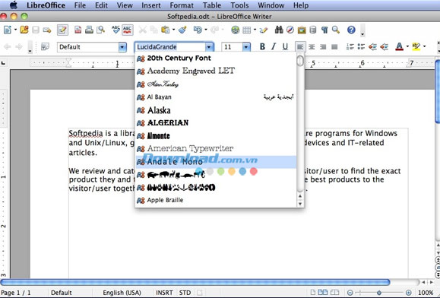Image resolution: width=440 pixels, height=298 pixels.
Task: Expand the Font Color dropdown arrow
Action: (407, 46)
